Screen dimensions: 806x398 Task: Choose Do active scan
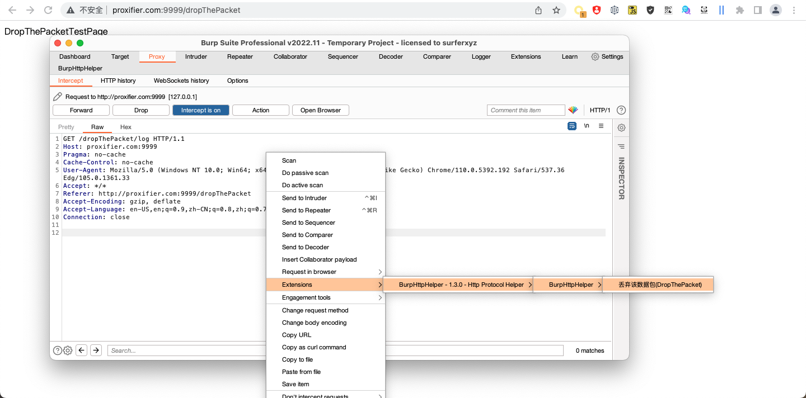tap(326, 185)
